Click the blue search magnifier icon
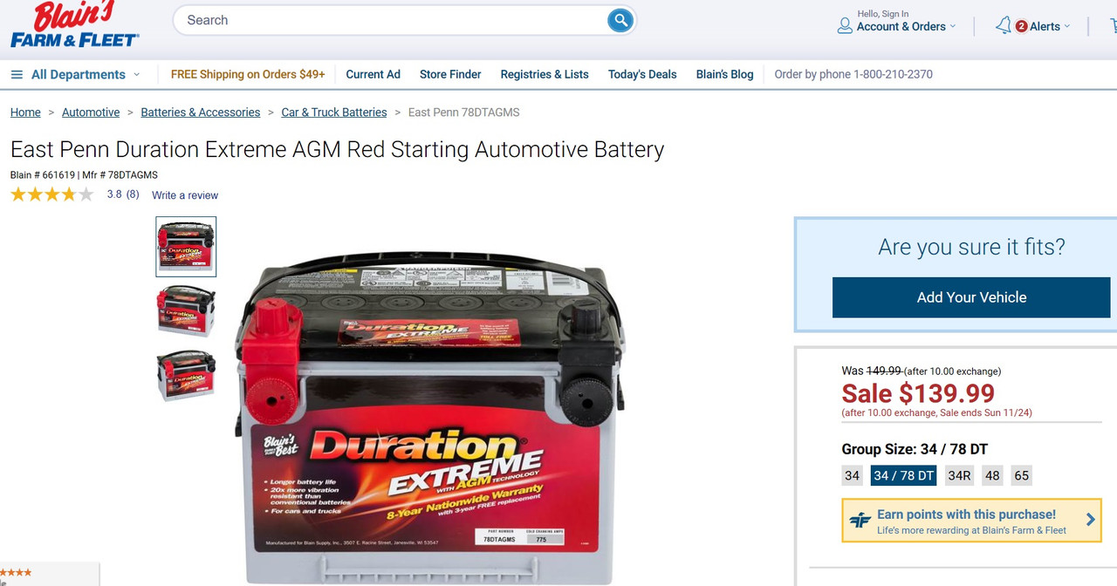The width and height of the screenshot is (1117, 586). click(x=620, y=20)
